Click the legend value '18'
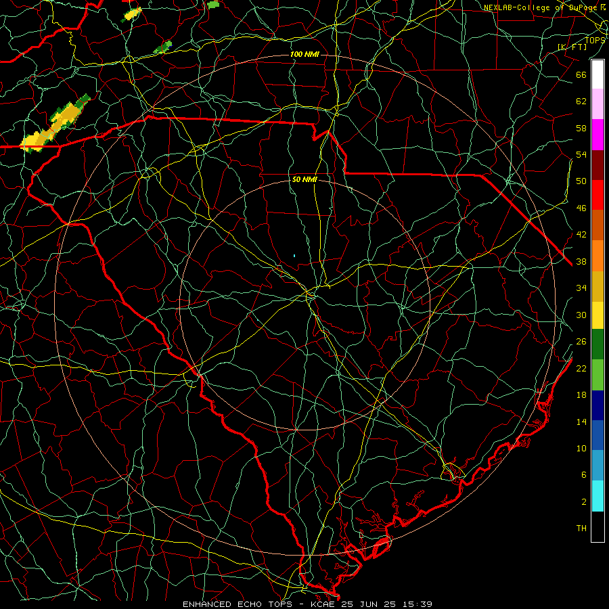Viewport: 609px width, 609px height. (581, 395)
